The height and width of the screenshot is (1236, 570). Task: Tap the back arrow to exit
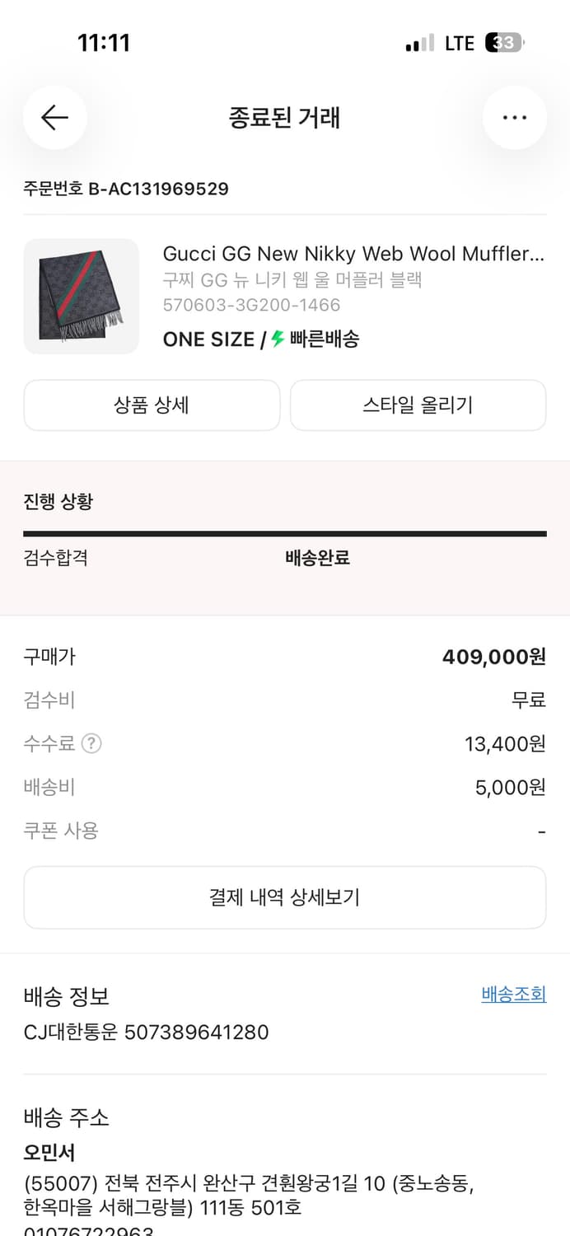pos(54,118)
